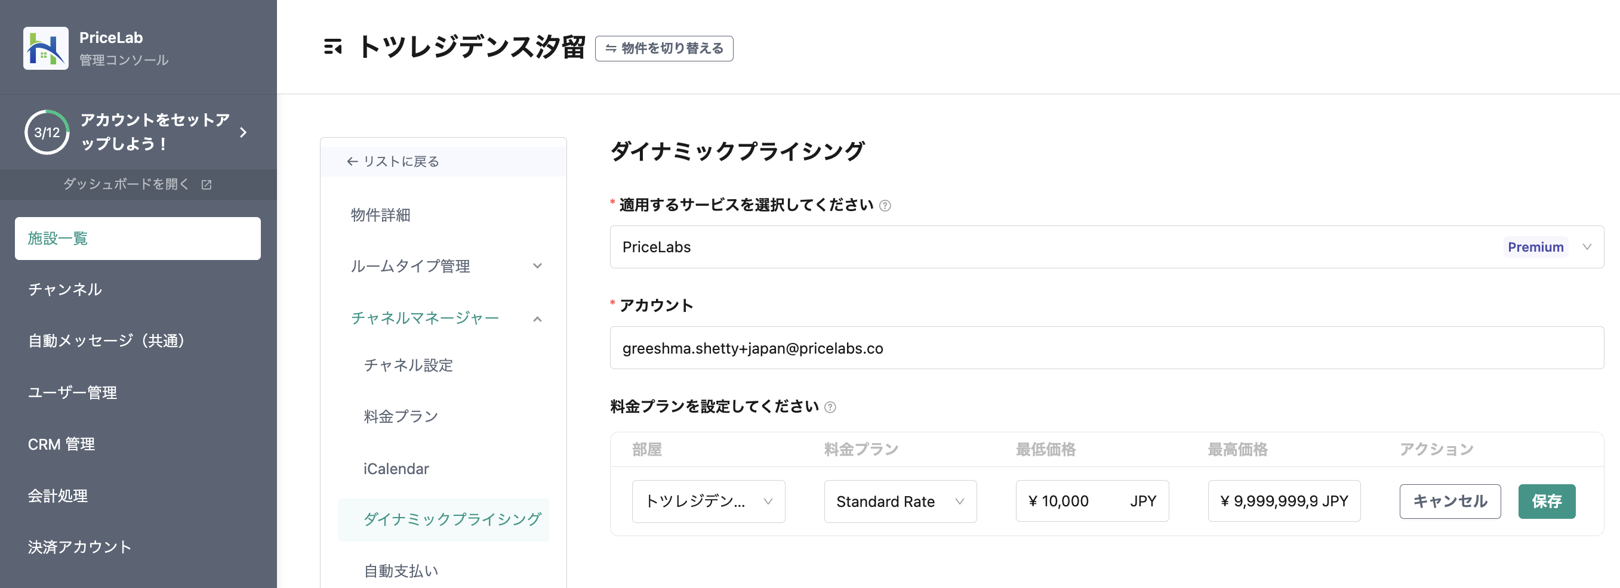Image resolution: width=1620 pixels, height=588 pixels.
Task: Click the green 保存 button
Action: 1547,502
